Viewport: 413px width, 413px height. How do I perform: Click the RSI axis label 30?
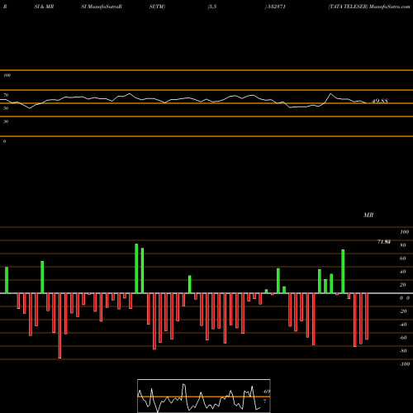pos(6,121)
